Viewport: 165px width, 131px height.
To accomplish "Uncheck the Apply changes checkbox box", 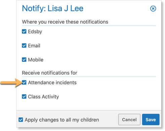I will pyautogui.click(x=21, y=120).
